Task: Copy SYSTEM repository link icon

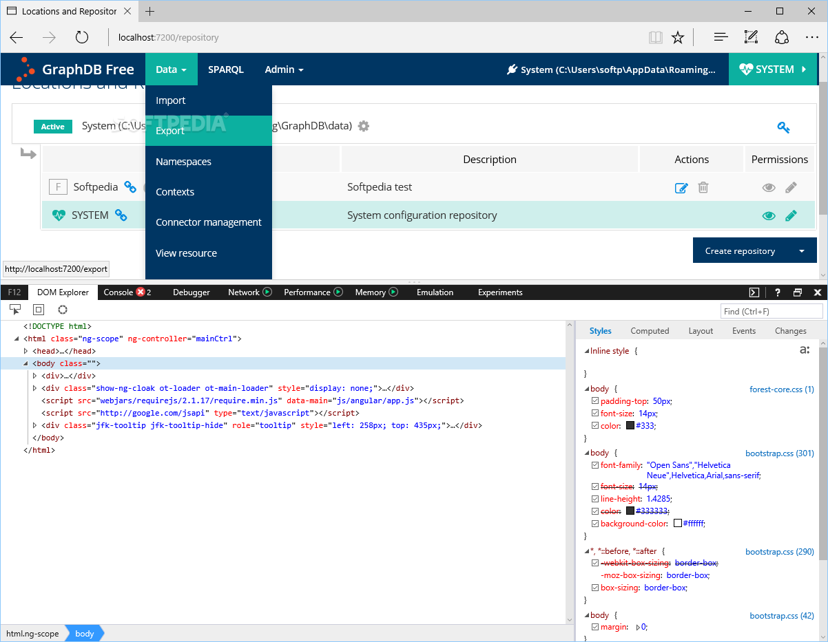Action: pyautogui.click(x=121, y=215)
